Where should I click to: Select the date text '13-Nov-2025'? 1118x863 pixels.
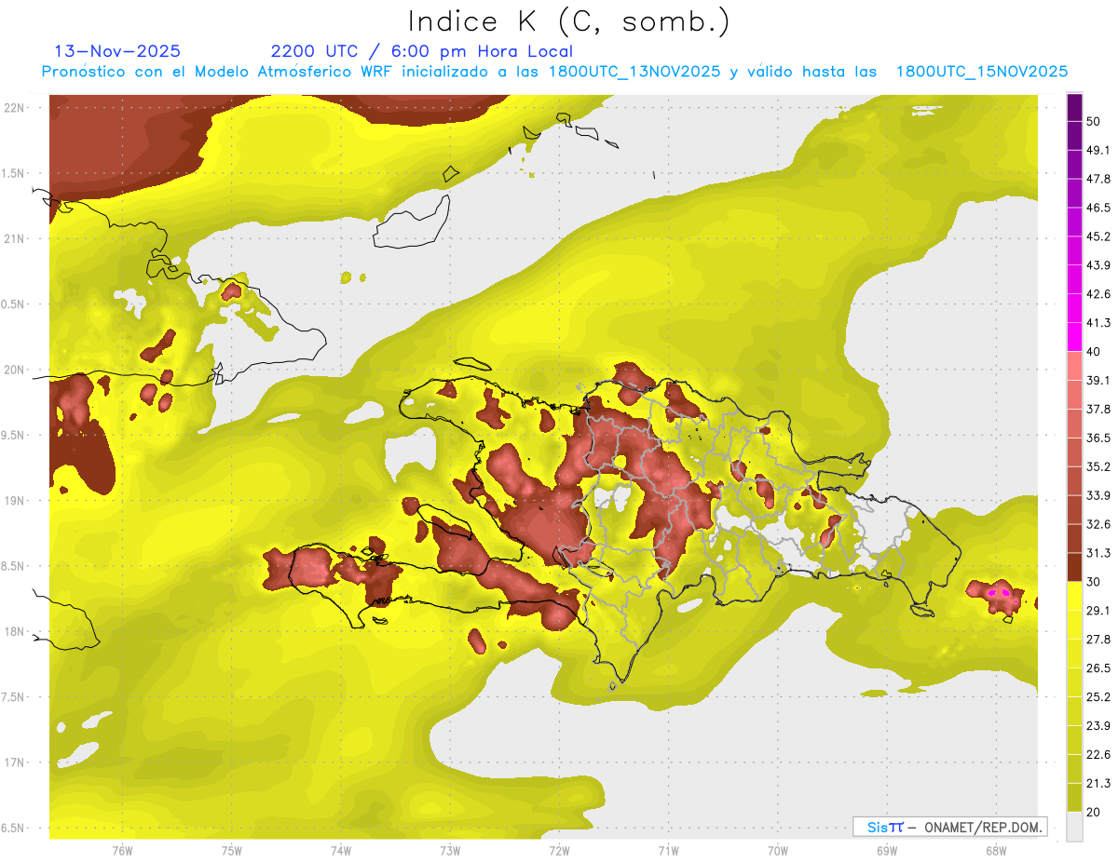pyautogui.click(x=118, y=51)
